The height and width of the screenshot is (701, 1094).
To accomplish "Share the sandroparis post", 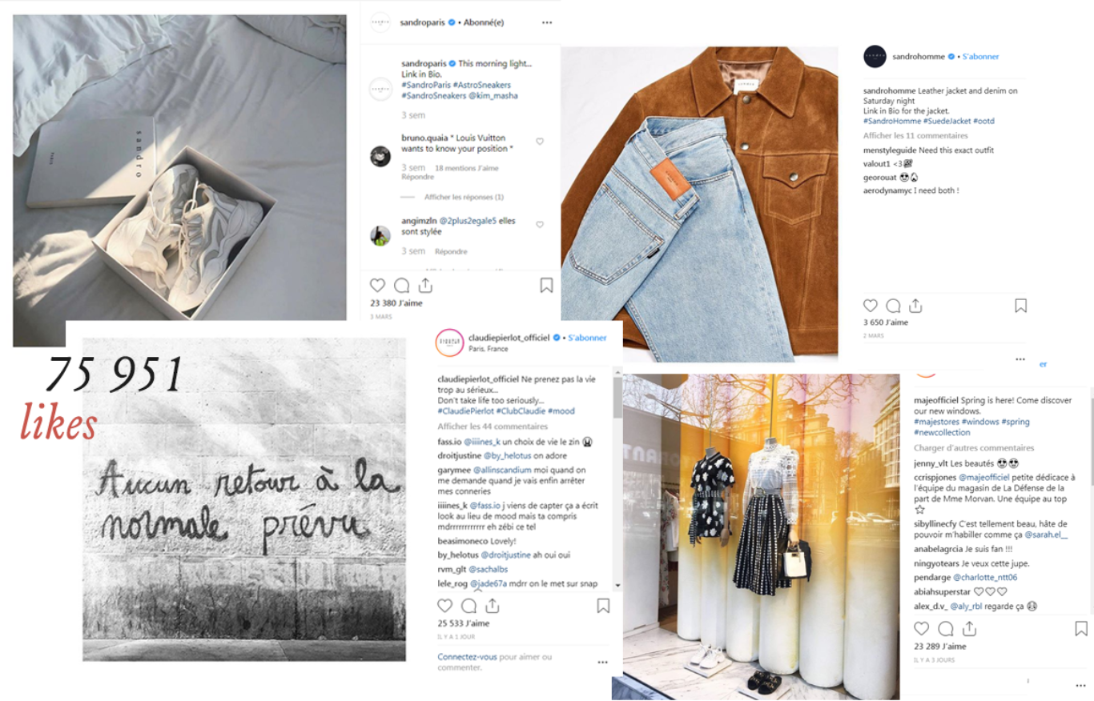I will click(425, 285).
